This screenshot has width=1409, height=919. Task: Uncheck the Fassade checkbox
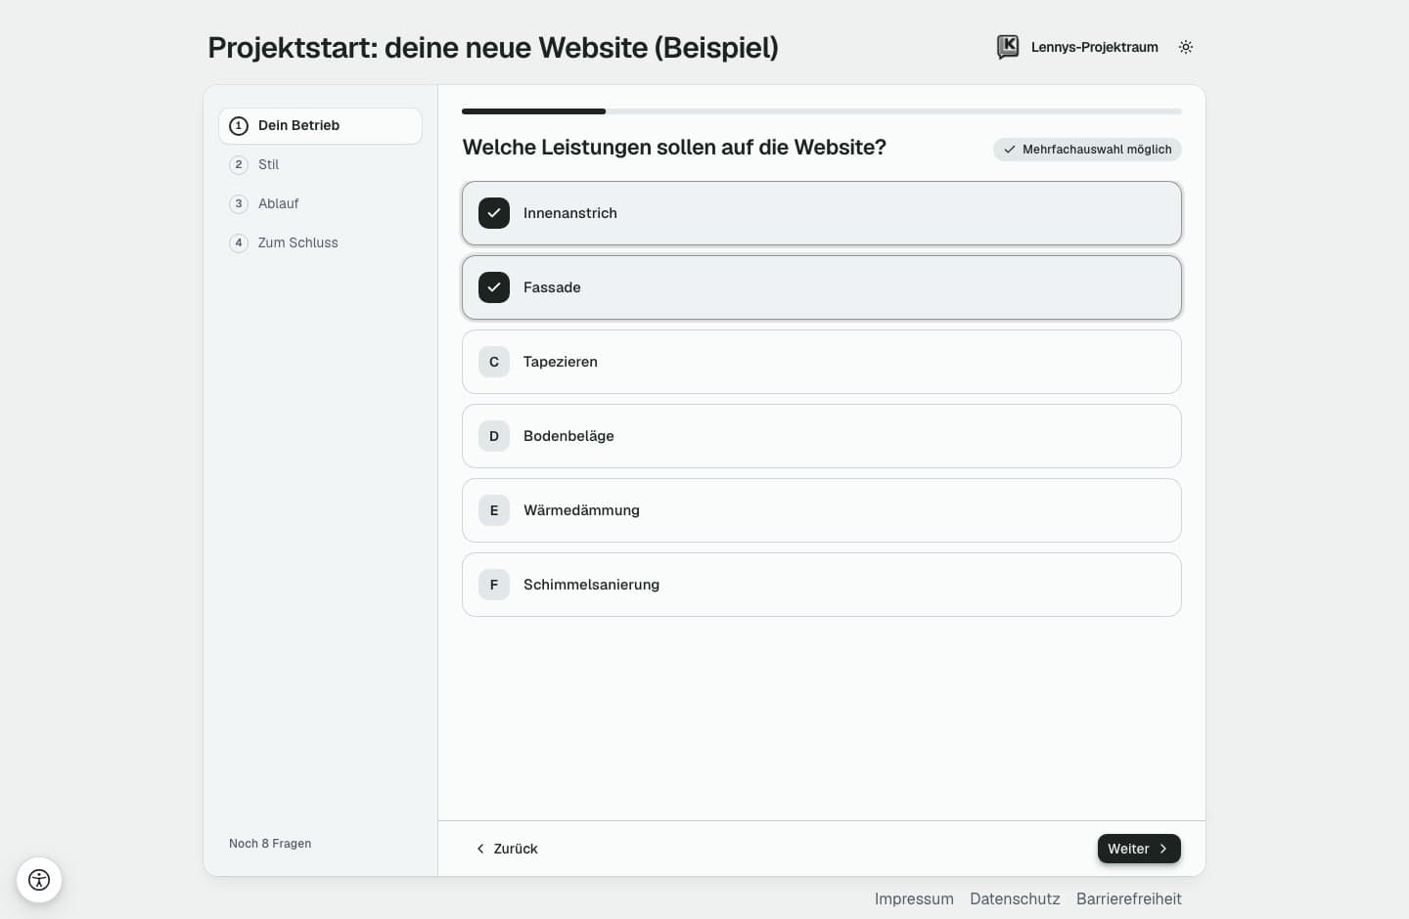click(494, 287)
